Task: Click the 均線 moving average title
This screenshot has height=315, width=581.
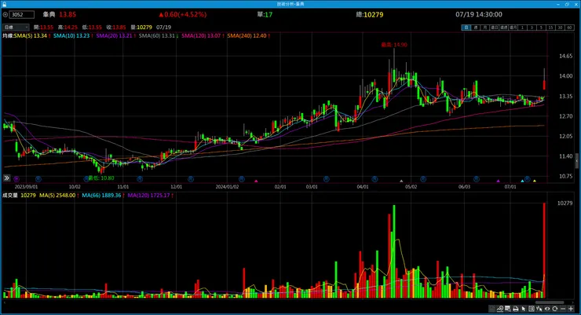Action: [8, 35]
